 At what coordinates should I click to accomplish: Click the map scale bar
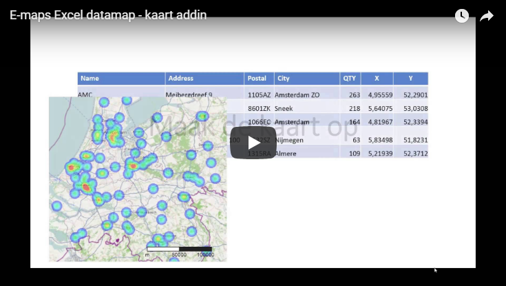tap(180, 249)
